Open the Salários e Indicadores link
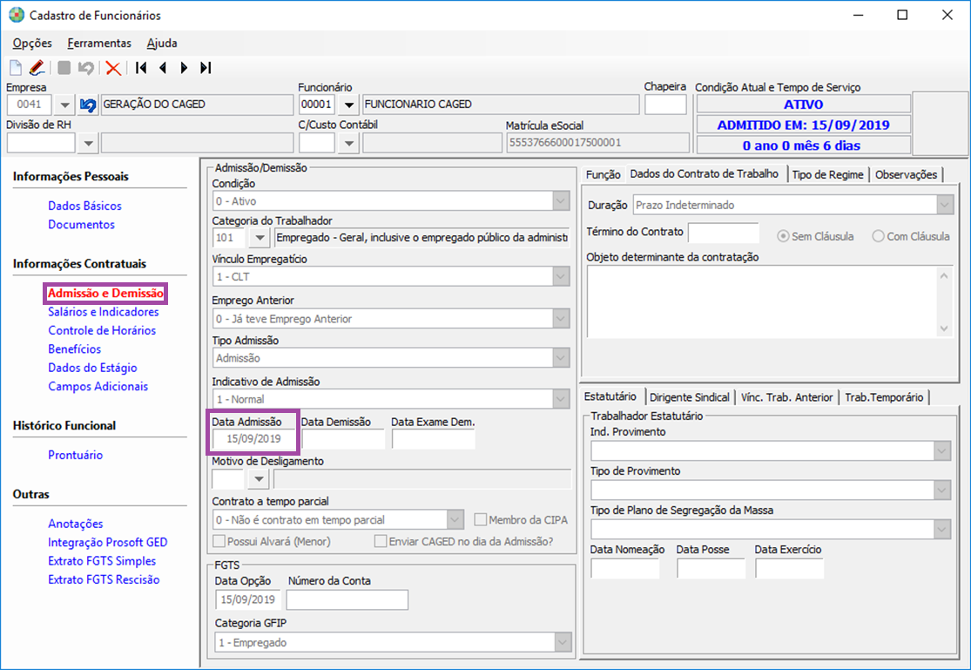The height and width of the screenshot is (670, 971). [104, 312]
